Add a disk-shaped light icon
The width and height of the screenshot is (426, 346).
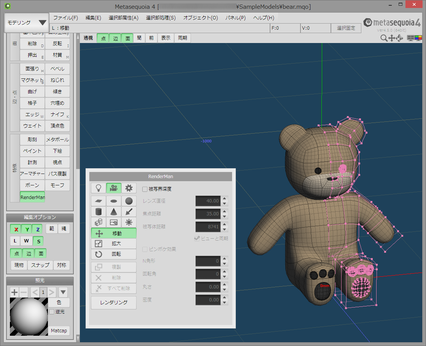point(114,201)
